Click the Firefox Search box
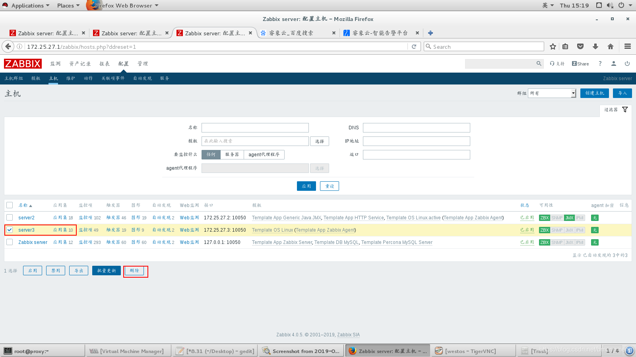 click(484, 46)
